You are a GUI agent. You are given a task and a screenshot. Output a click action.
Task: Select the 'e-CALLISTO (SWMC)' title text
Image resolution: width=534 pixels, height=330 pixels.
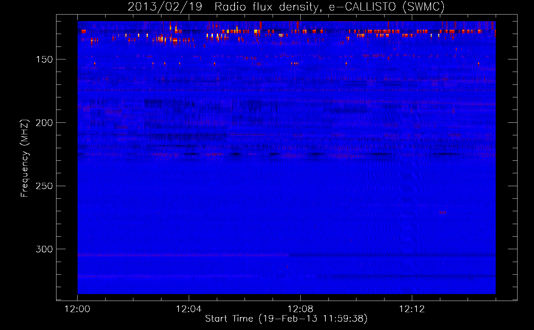coord(387,7)
